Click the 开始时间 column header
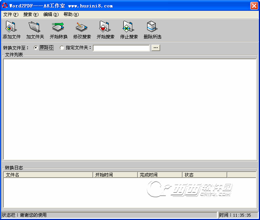 tap(115, 175)
